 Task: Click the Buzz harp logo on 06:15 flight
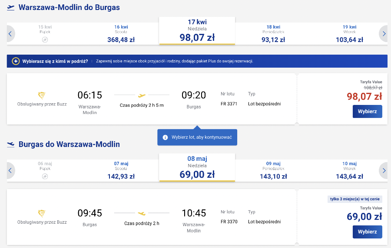pos(42,95)
